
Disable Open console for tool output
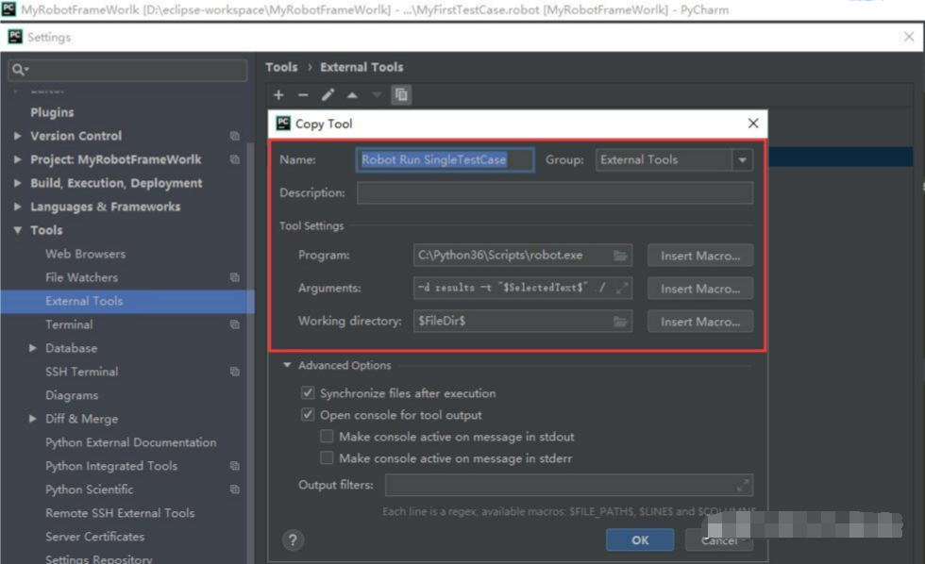click(x=308, y=414)
